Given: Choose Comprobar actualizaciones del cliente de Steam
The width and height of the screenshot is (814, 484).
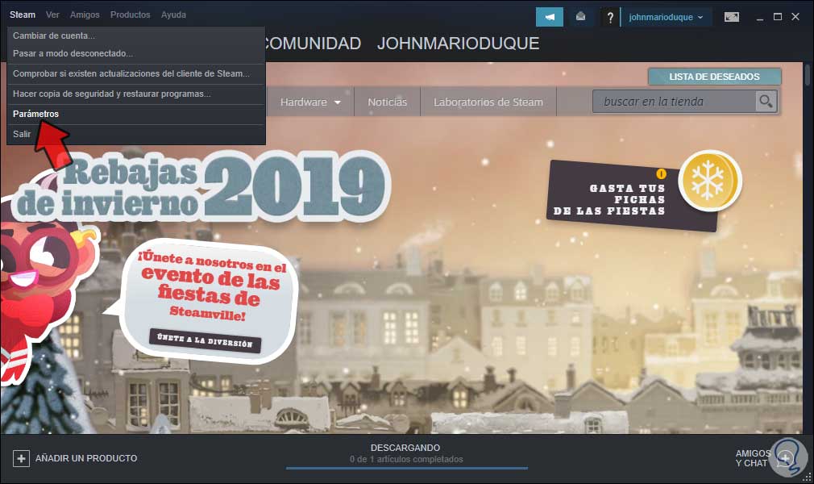Looking at the screenshot, I should pos(136,74).
